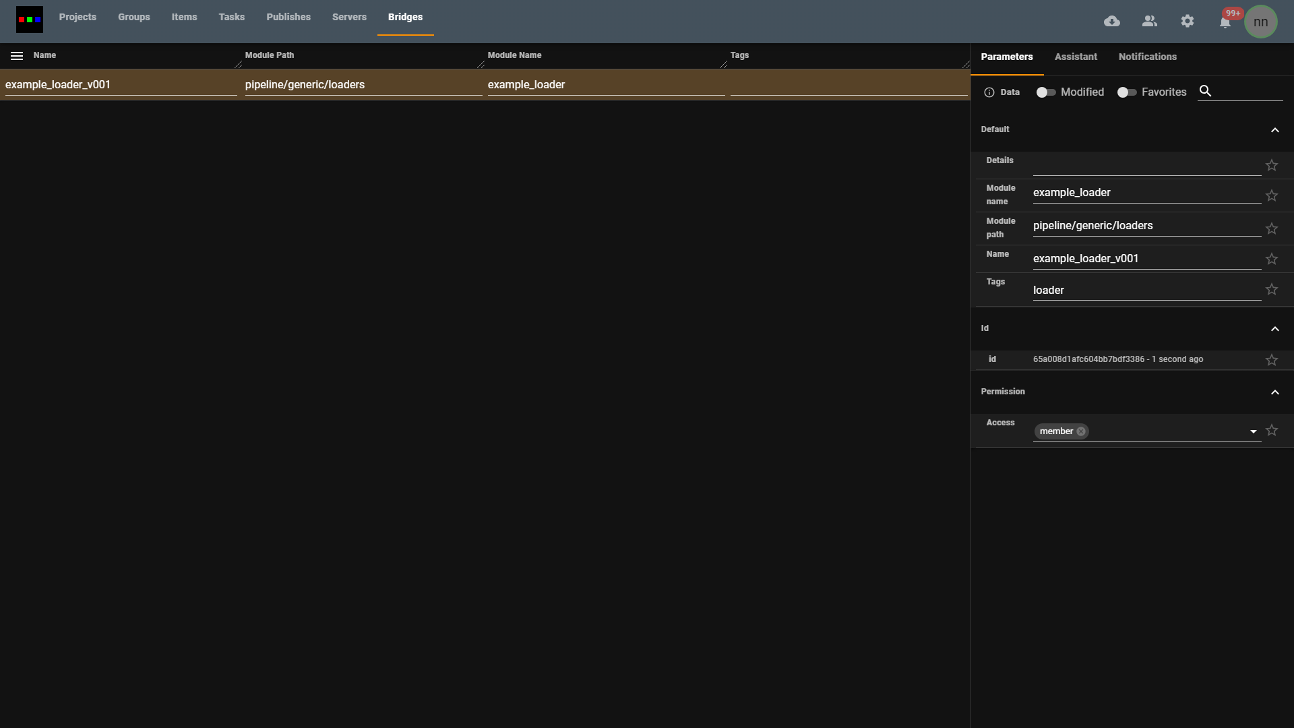This screenshot has height=728, width=1294.
Task: Open the nn user avatar
Action: 1260,22
